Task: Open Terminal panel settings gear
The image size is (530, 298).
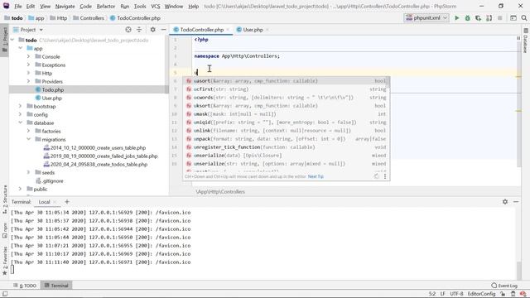Action: [x=505, y=202]
